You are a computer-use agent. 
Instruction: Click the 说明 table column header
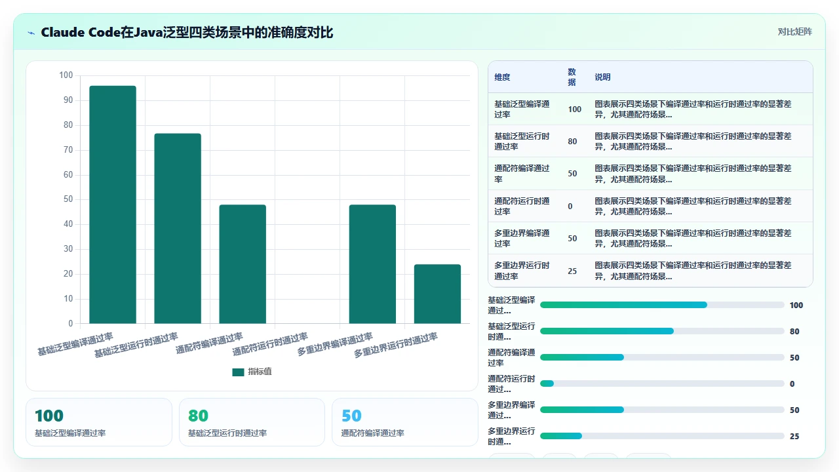[x=602, y=77]
